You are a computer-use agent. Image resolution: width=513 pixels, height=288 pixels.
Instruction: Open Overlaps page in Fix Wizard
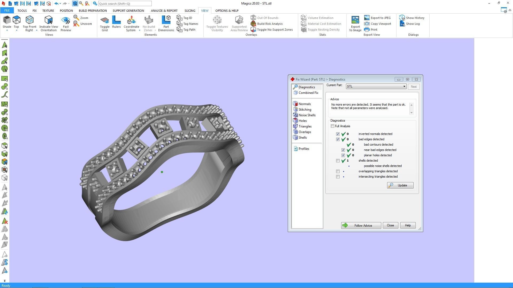point(302,132)
